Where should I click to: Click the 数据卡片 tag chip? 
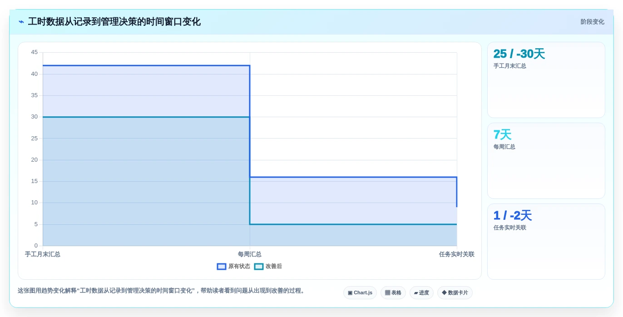[x=455, y=293]
